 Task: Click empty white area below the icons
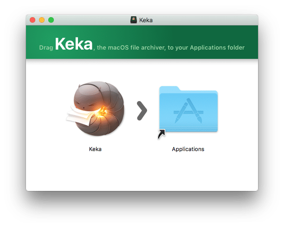coord(142,174)
